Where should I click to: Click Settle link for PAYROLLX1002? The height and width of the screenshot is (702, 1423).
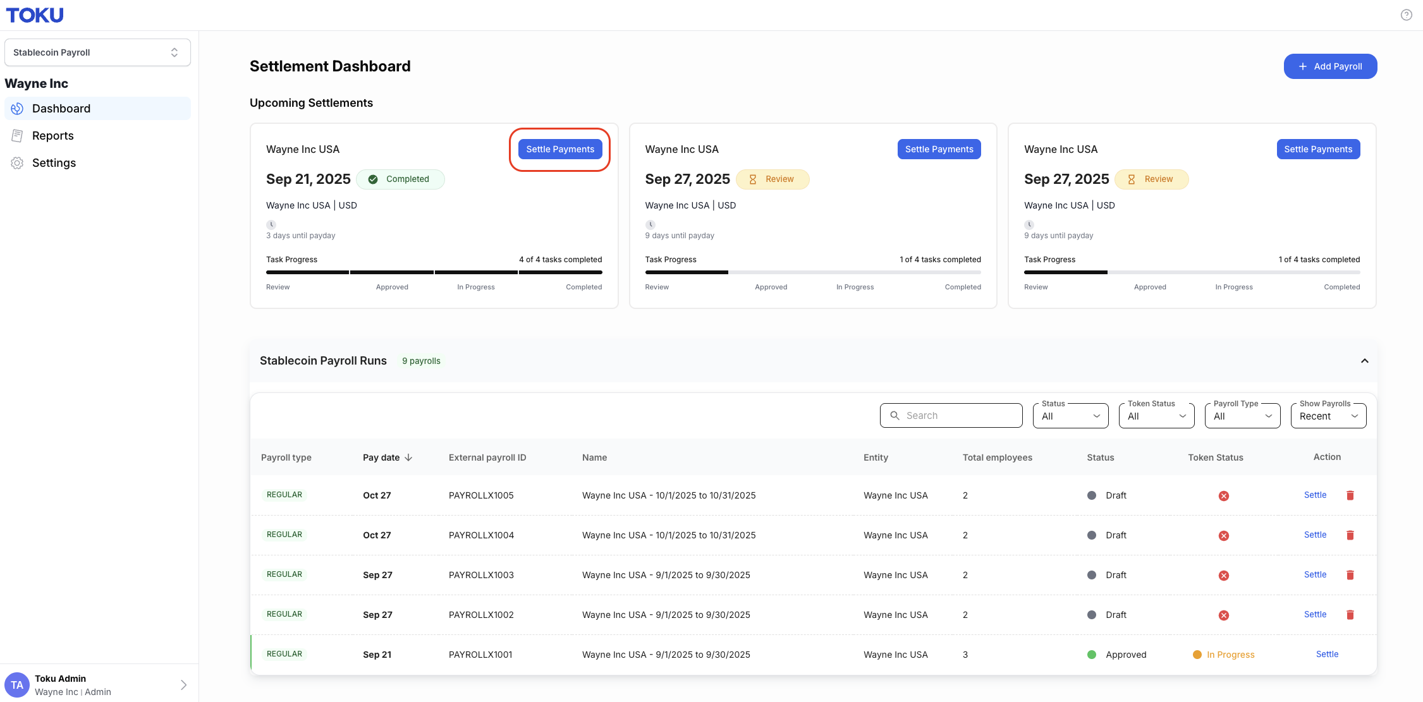1315,614
